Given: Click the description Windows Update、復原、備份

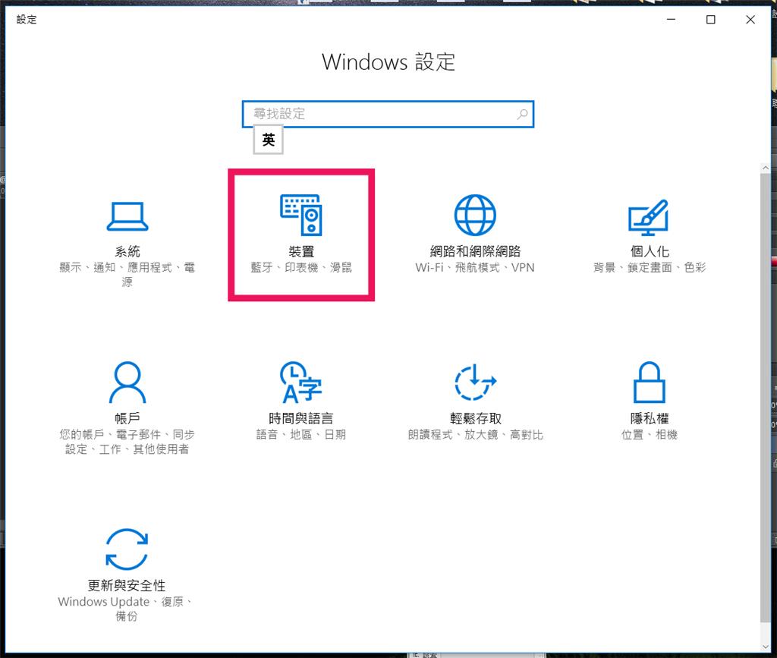Looking at the screenshot, I should coord(127,609).
